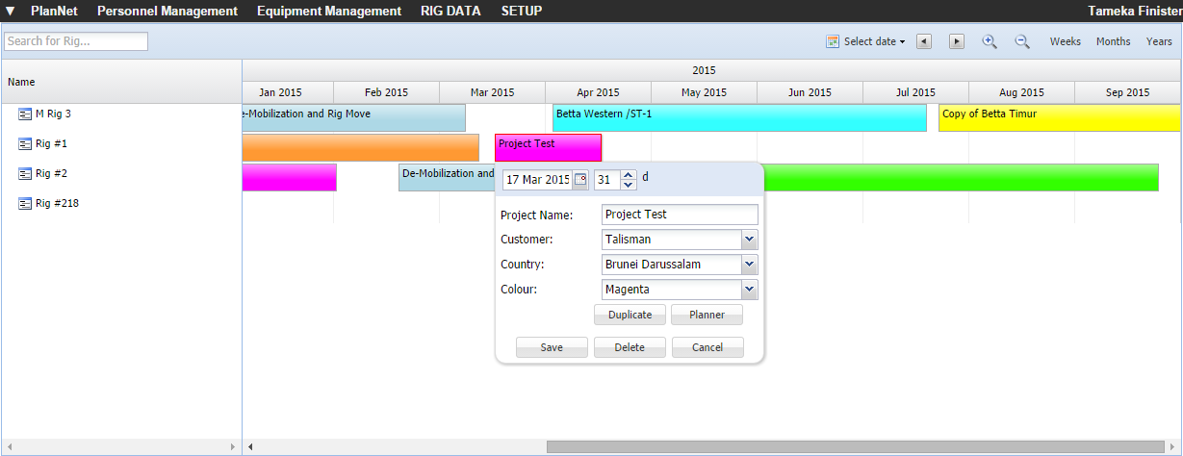Expand the Customer dropdown

750,240
